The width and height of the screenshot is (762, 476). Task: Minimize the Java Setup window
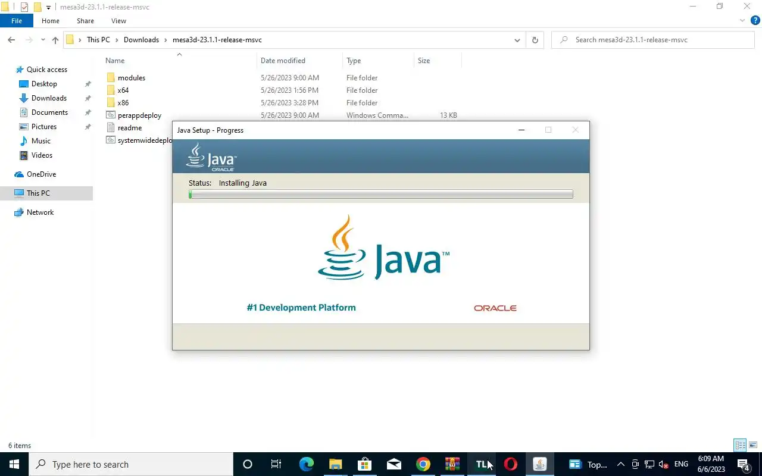pos(521,130)
